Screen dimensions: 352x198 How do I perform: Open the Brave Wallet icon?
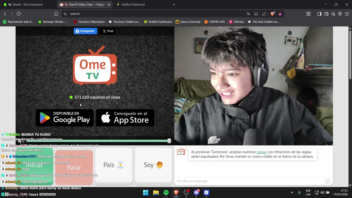pyautogui.click(x=326, y=14)
